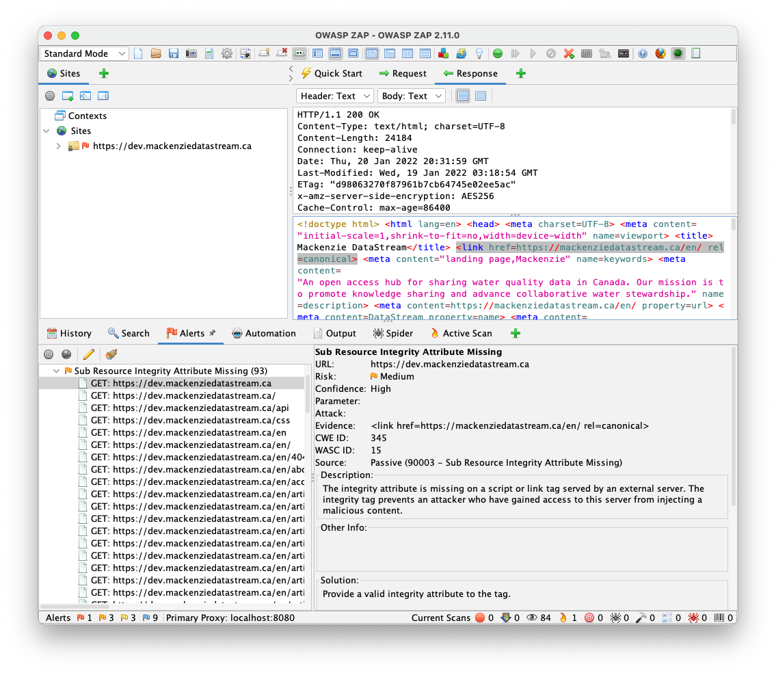Screen dimensions: 776x675
Task: Click the Manage Add-ons colored blocks icon
Action: coord(444,53)
